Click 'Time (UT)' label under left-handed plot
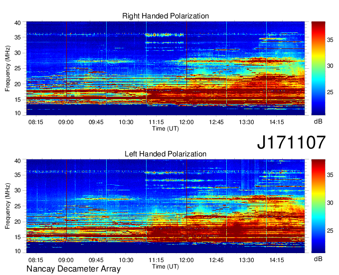 [166, 267]
